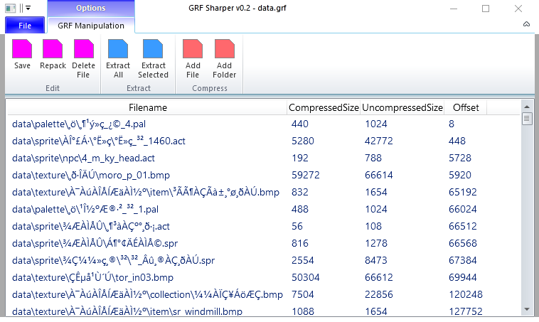The image size is (539, 322).
Task: Click the compressed size value 440
Action: [300, 124]
